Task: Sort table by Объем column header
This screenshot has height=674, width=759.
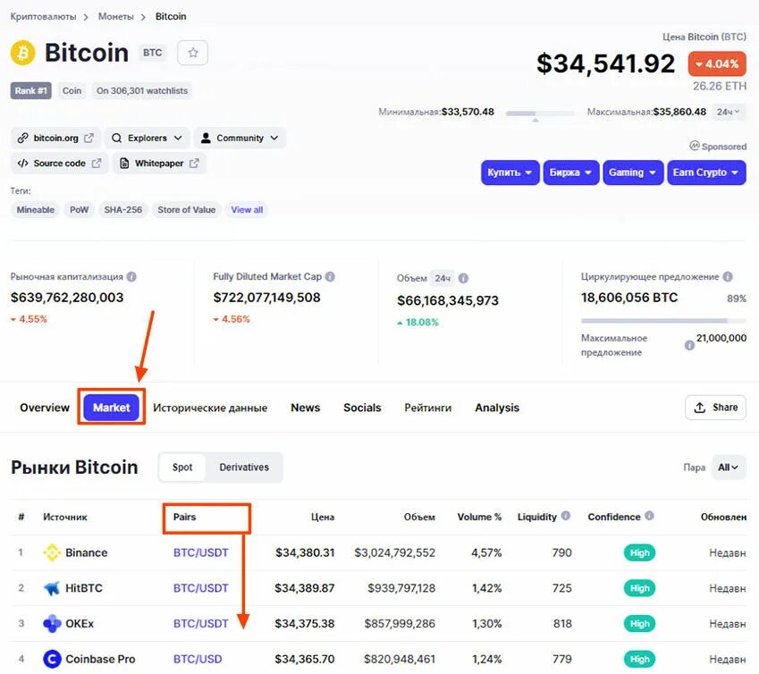Action: pyautogui.click(x=419, y=517)
